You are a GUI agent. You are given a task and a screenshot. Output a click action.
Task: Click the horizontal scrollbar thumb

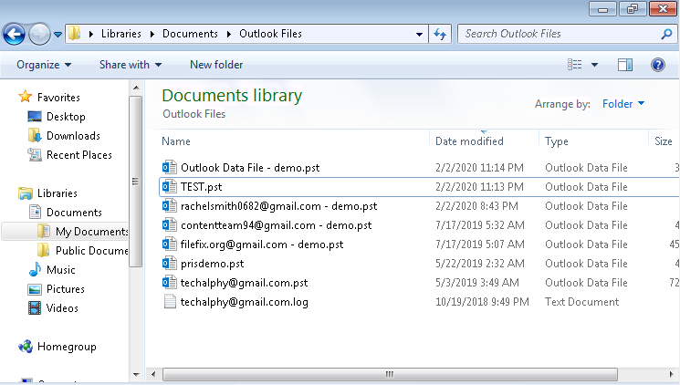pos(390,374)
